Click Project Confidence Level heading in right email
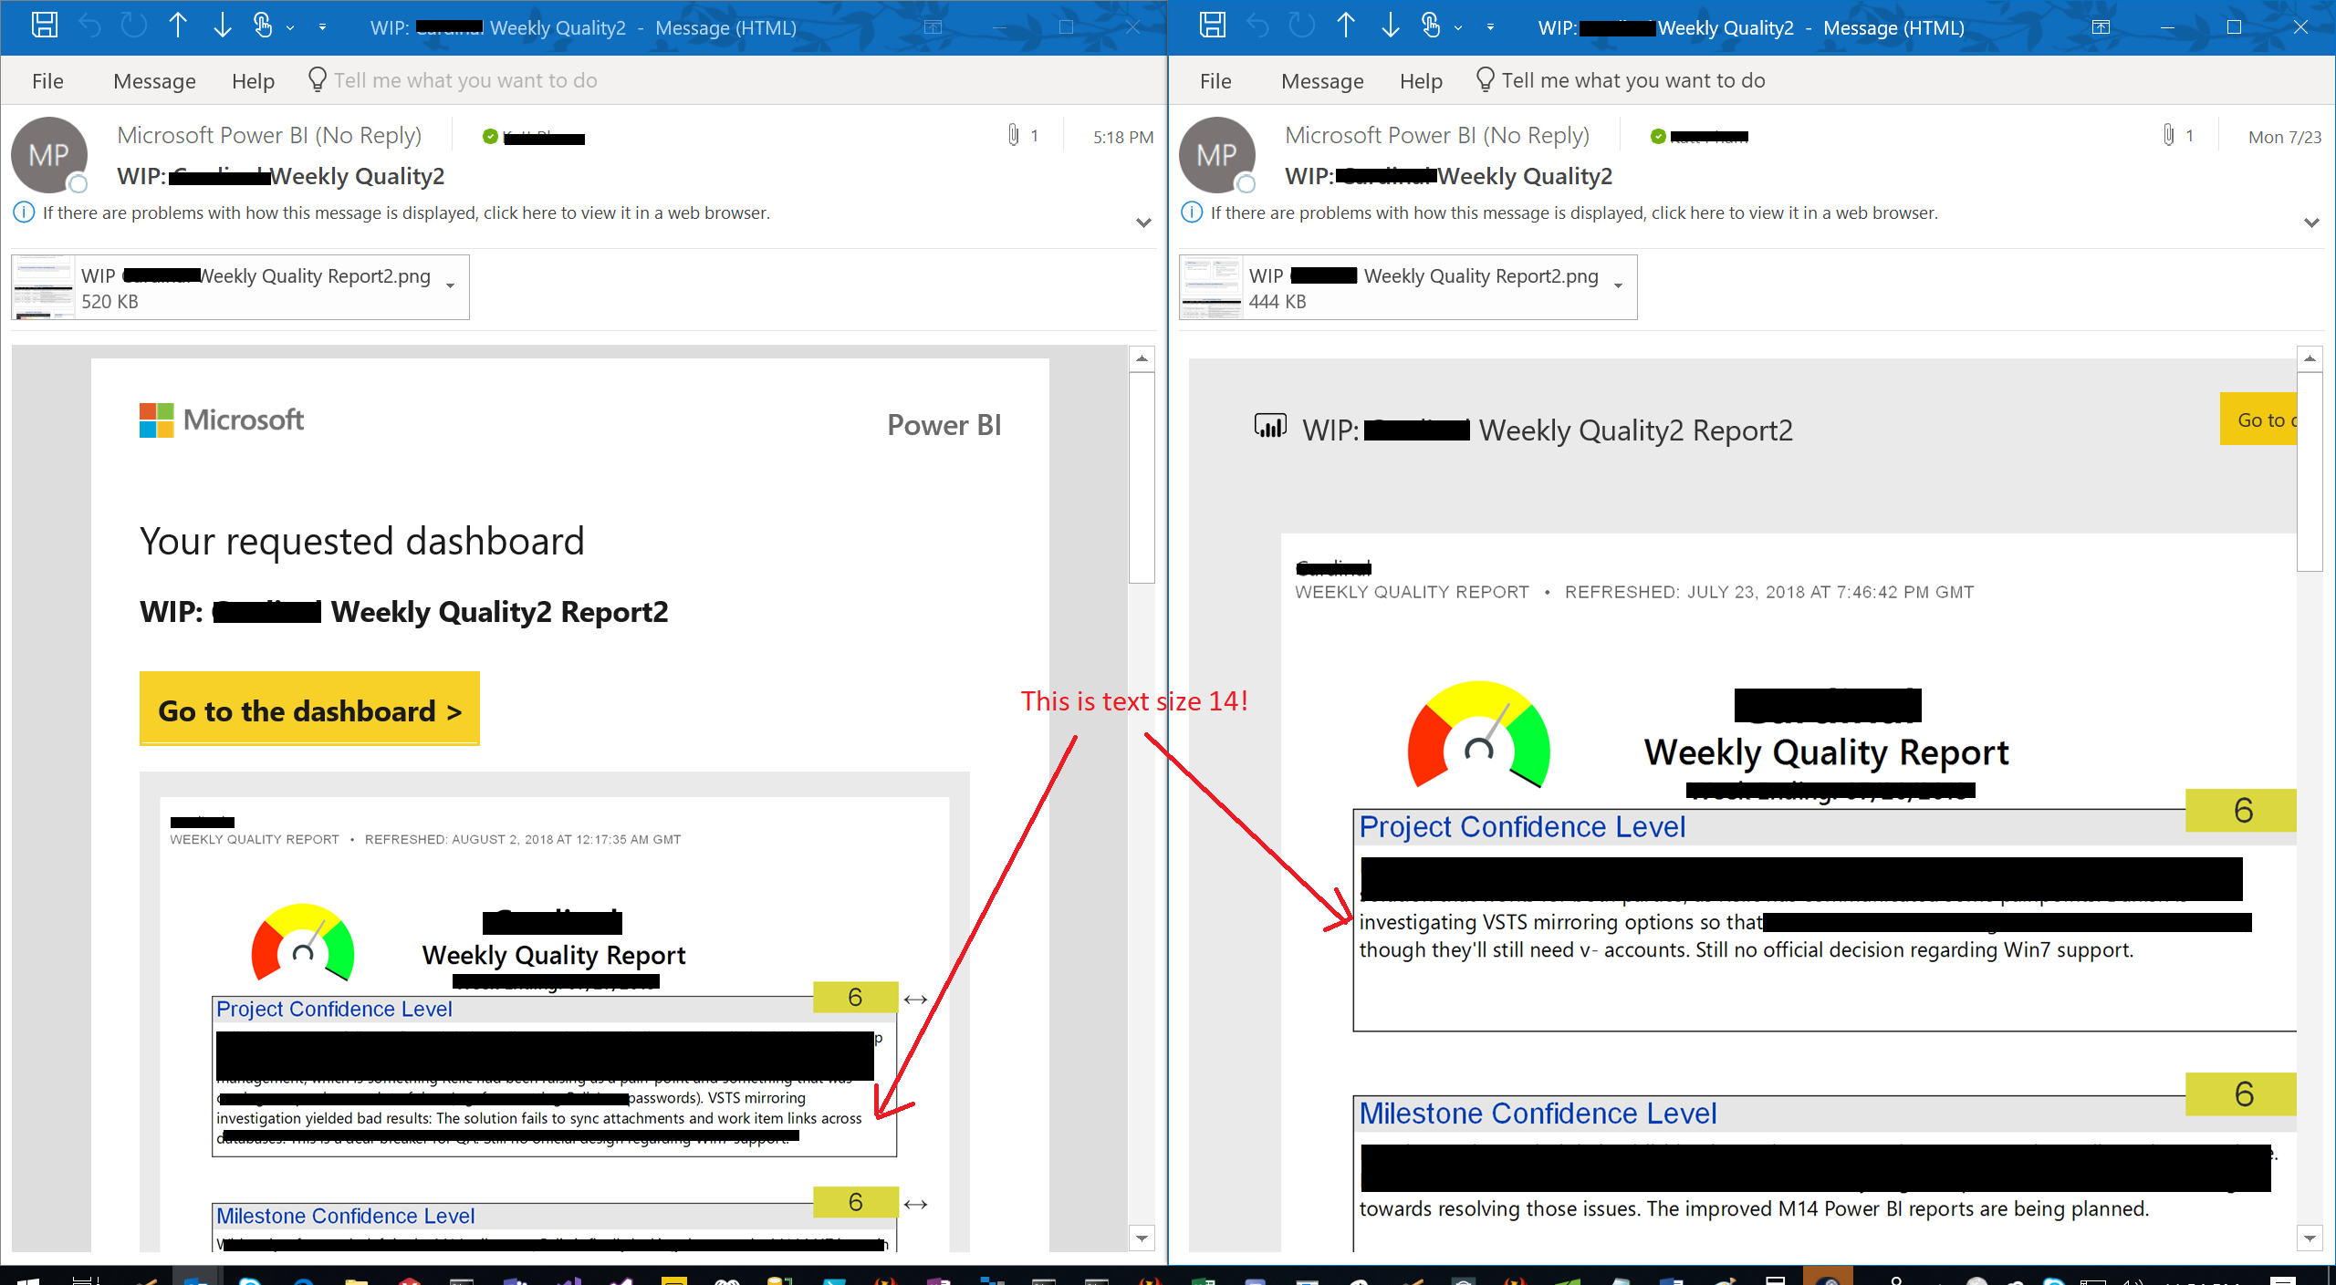The image size is (2336, 1285). click(x=1522, y=826)
